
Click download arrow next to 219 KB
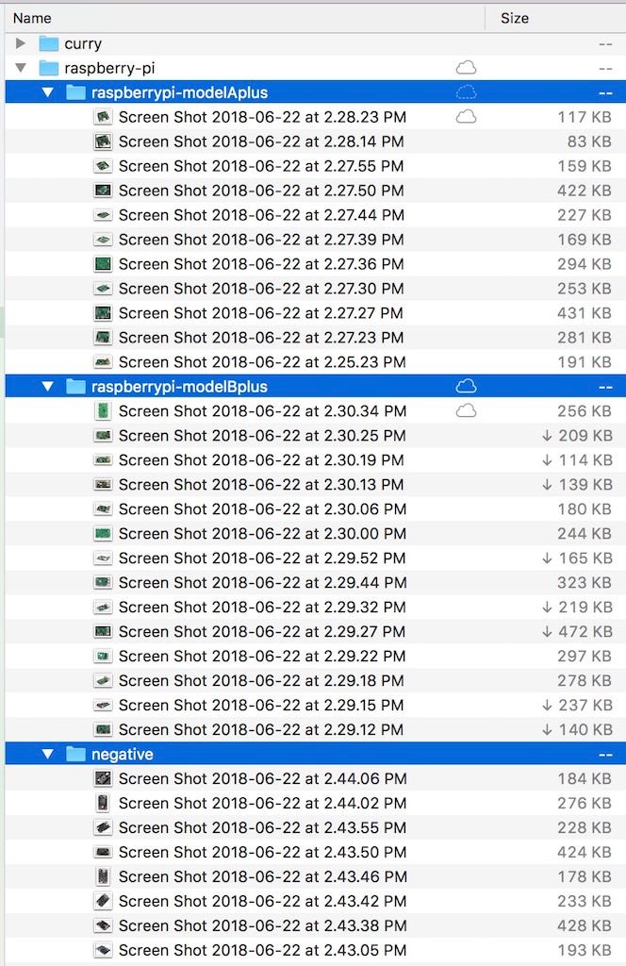(547, 608)
